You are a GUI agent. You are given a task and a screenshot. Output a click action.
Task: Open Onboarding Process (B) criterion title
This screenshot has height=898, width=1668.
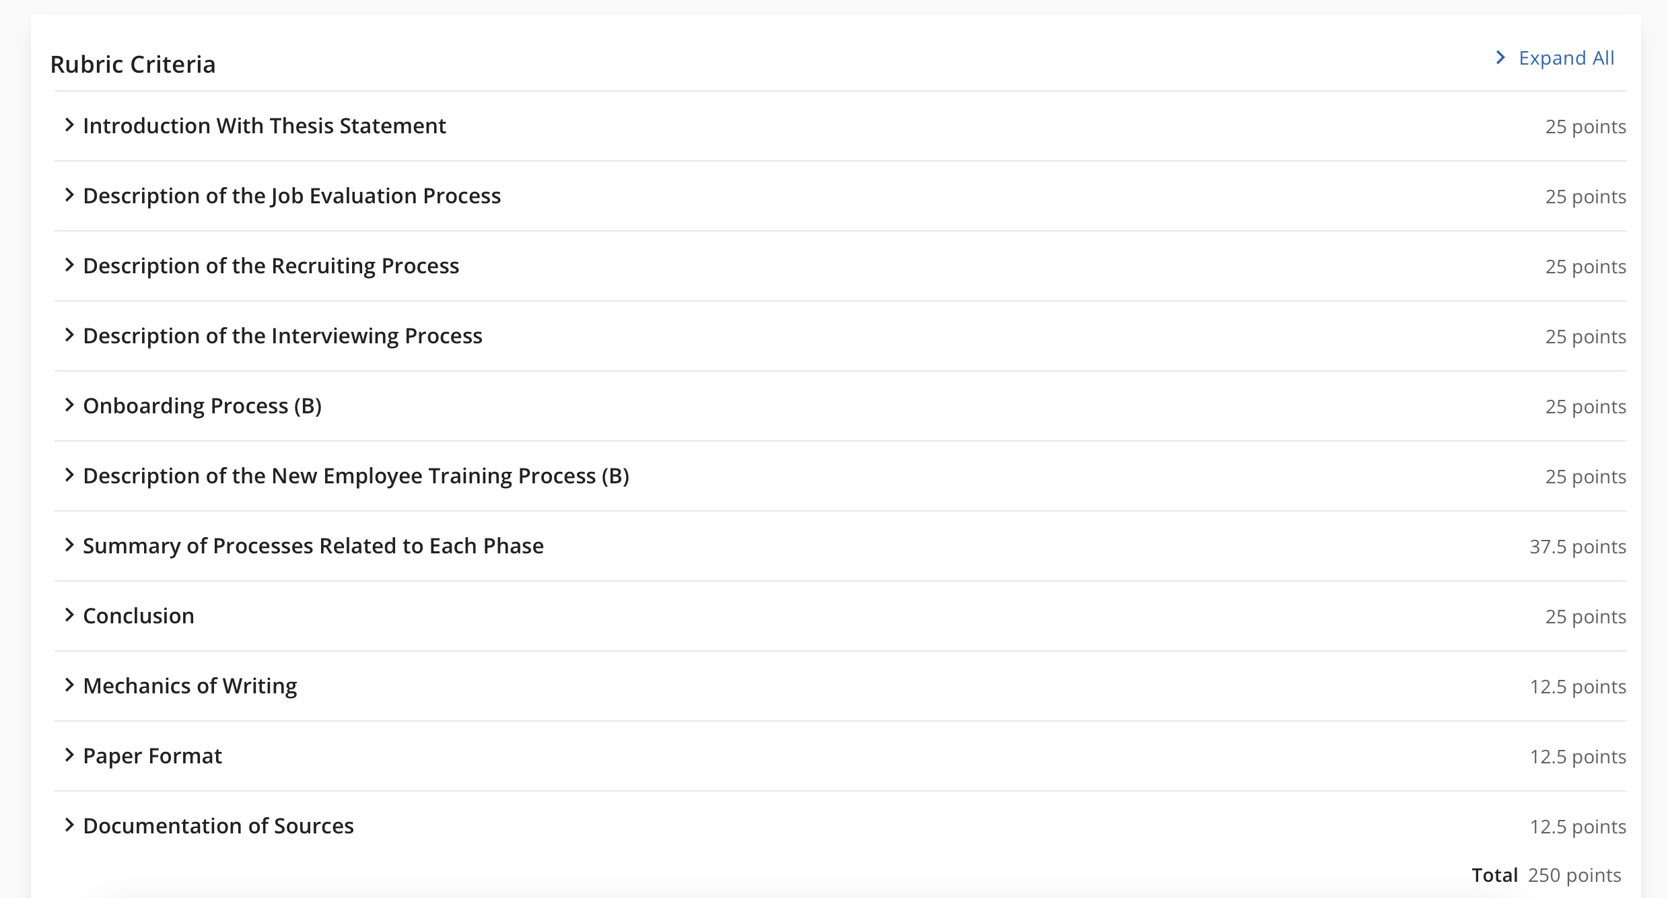202,406
